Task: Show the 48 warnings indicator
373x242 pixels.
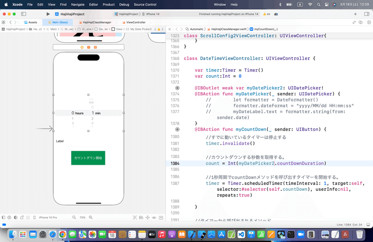Action: pos(267,14)
